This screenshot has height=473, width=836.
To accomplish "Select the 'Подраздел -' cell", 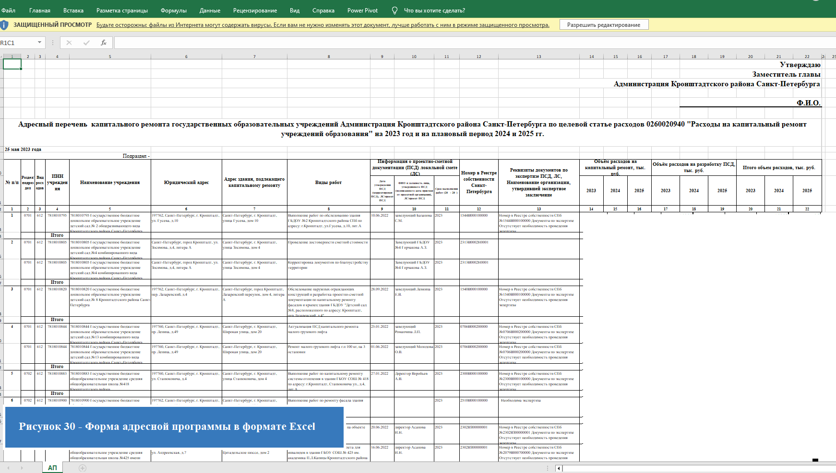I will (136, 156).
